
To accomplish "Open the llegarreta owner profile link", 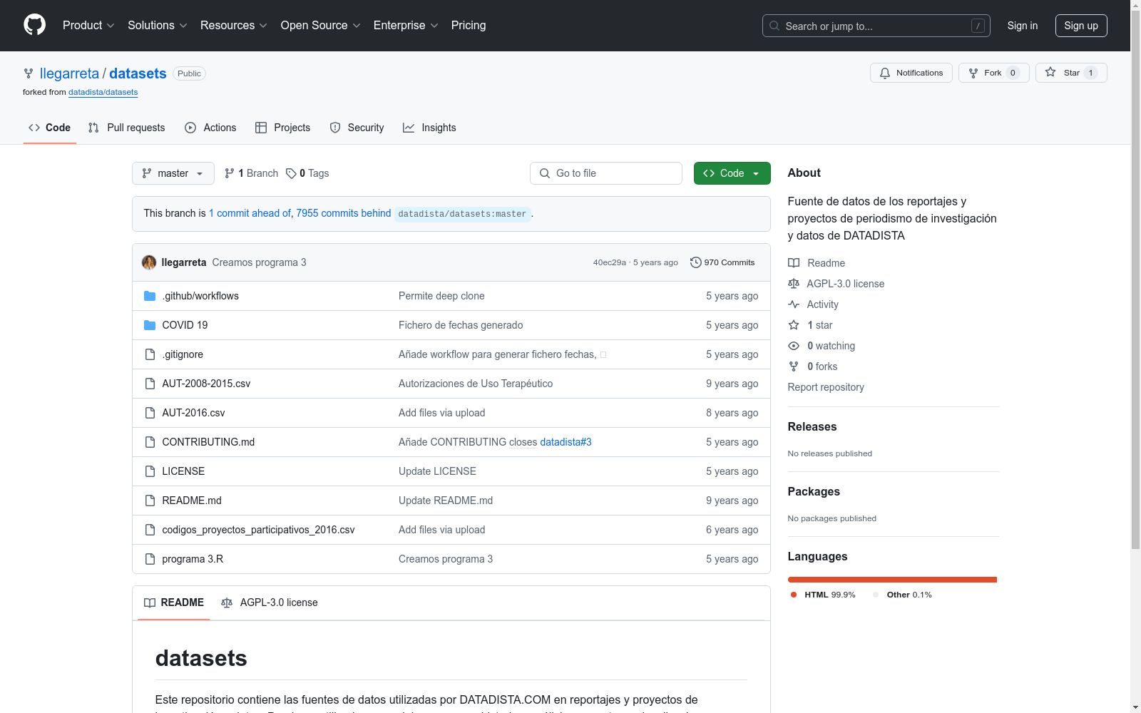I will [x=69, y=73].
